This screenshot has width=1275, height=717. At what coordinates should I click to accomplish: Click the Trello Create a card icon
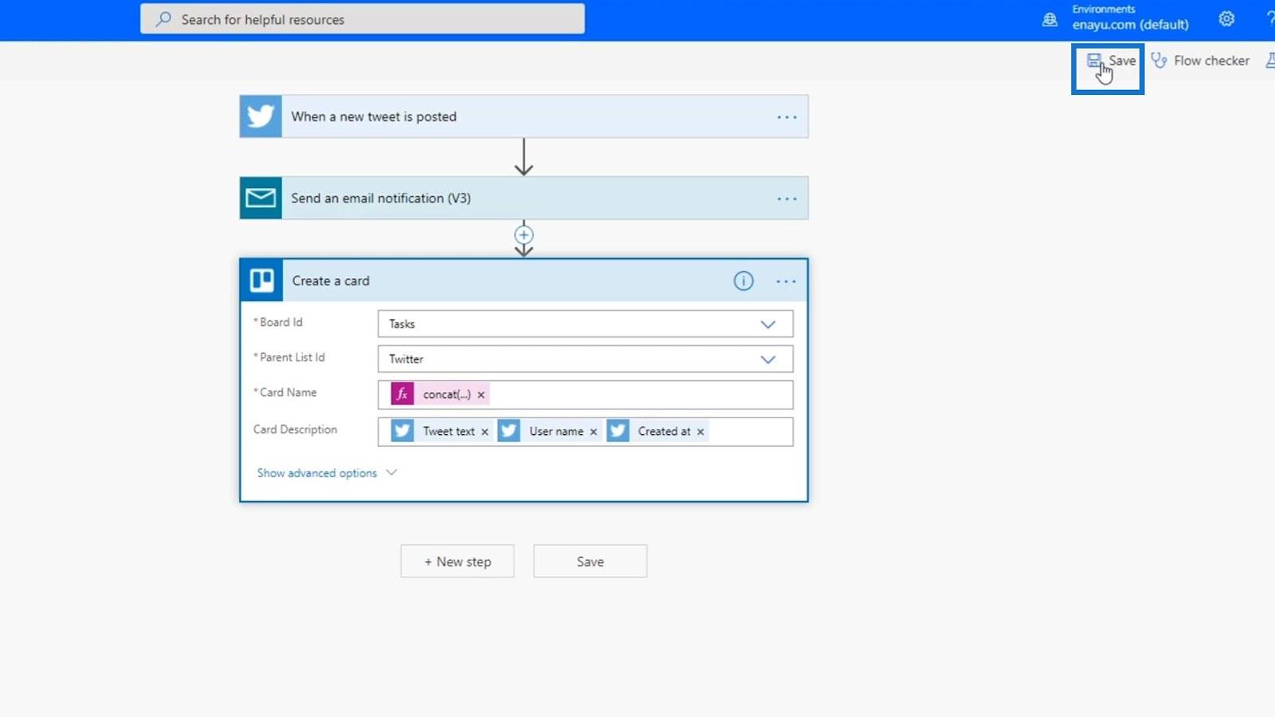click(x=261, y=280)
